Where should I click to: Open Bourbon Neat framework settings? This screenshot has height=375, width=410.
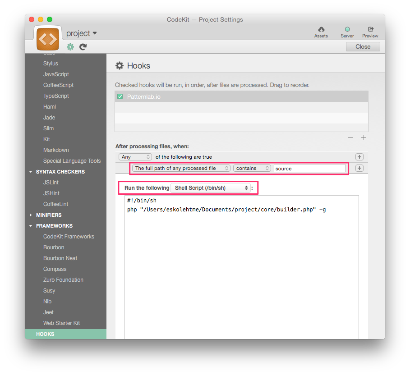(x=60, y=258)
